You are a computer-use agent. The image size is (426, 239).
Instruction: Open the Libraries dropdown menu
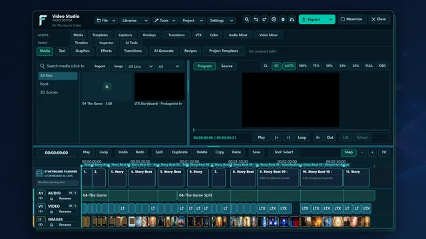pyautogui.click(x=134, y=21)
